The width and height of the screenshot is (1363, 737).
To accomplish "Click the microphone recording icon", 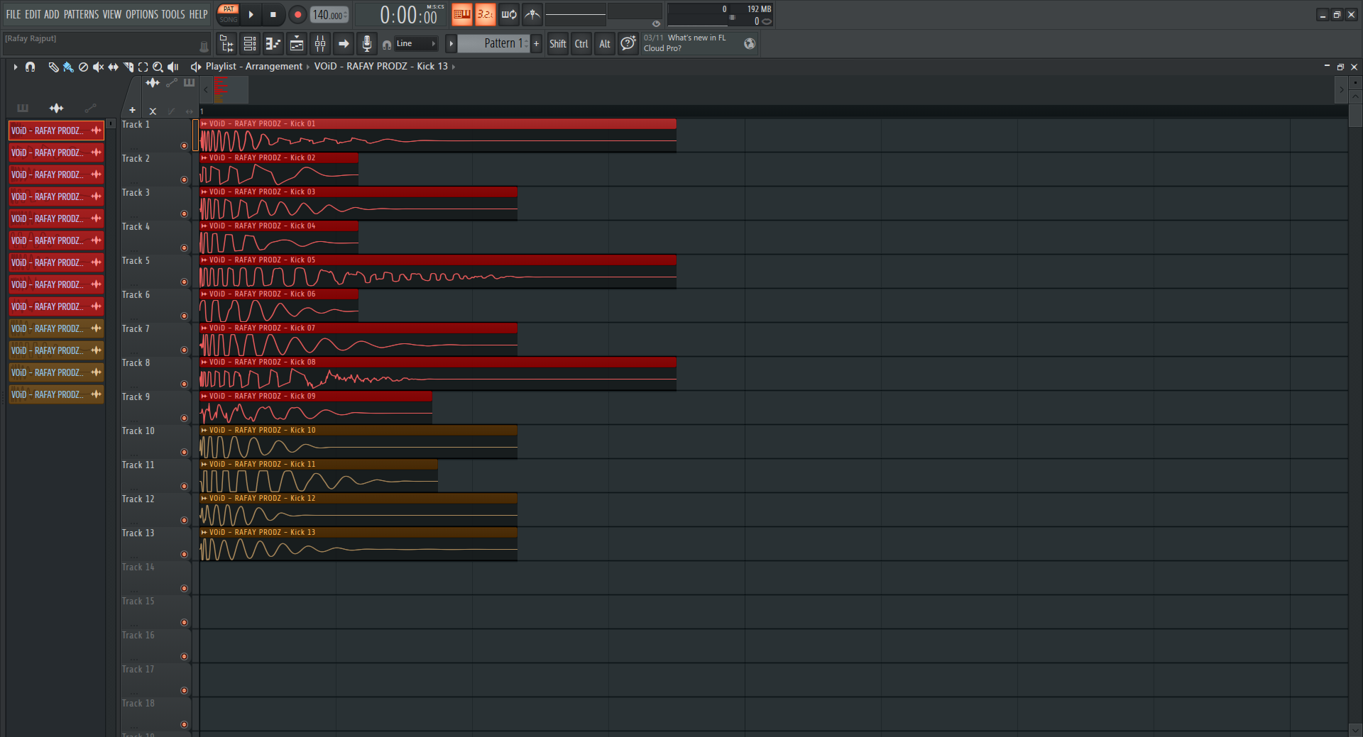I will pyautogui.click(x=366, y=44).
